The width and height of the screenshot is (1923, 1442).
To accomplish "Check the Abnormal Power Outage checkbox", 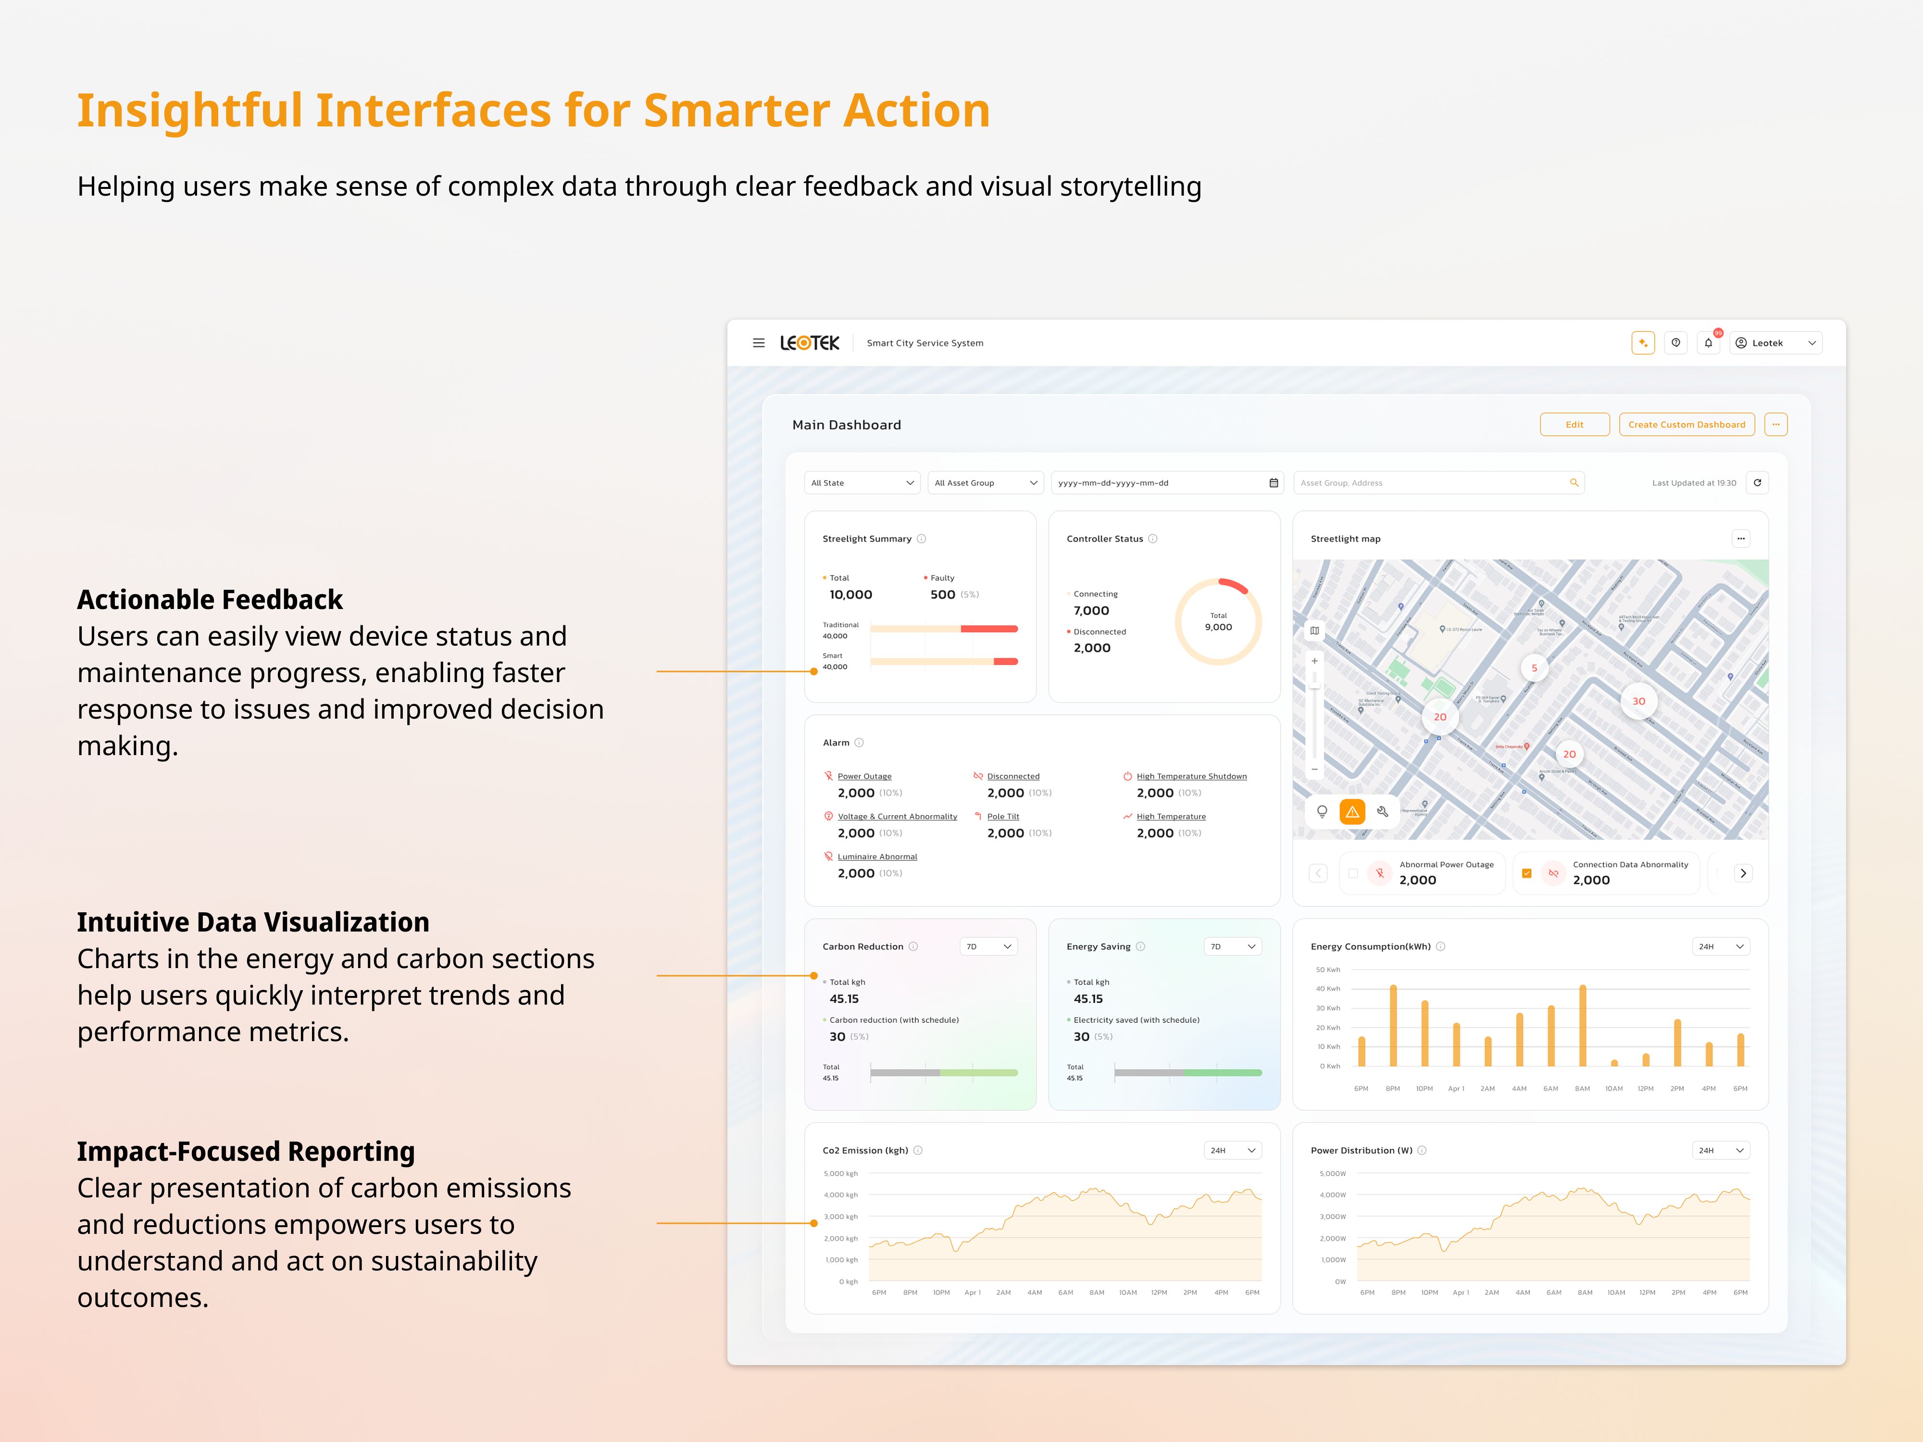I will (1353, 873).
